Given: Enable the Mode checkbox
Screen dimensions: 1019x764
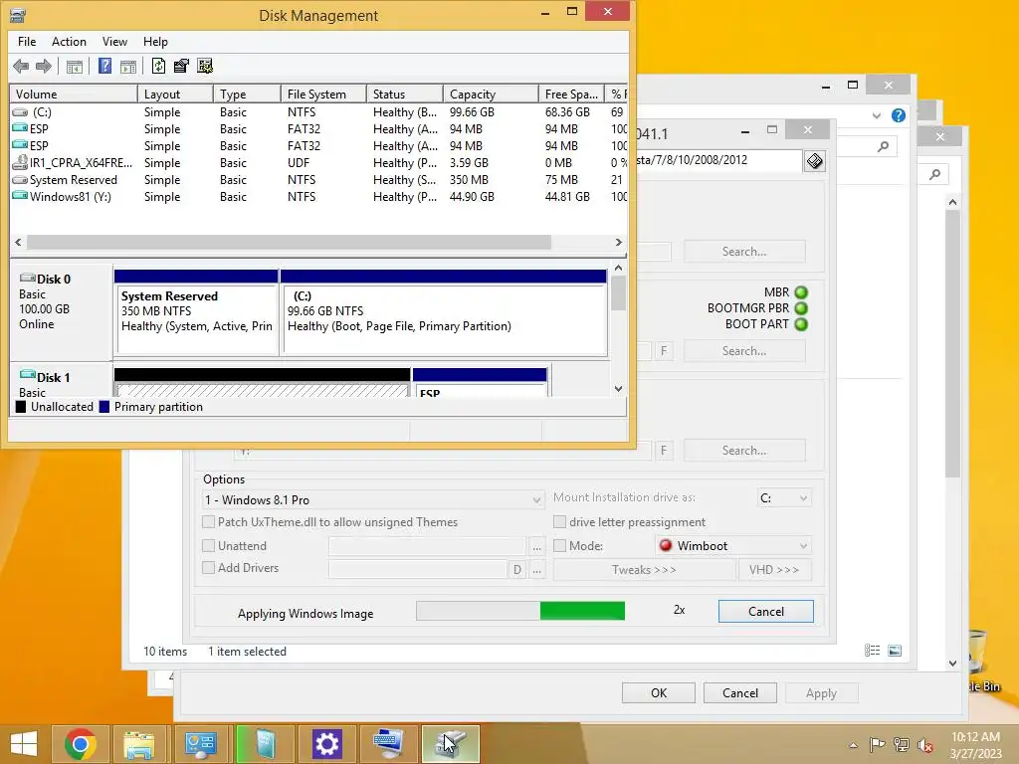Looking at the screenshot, I should click(559, 546).
